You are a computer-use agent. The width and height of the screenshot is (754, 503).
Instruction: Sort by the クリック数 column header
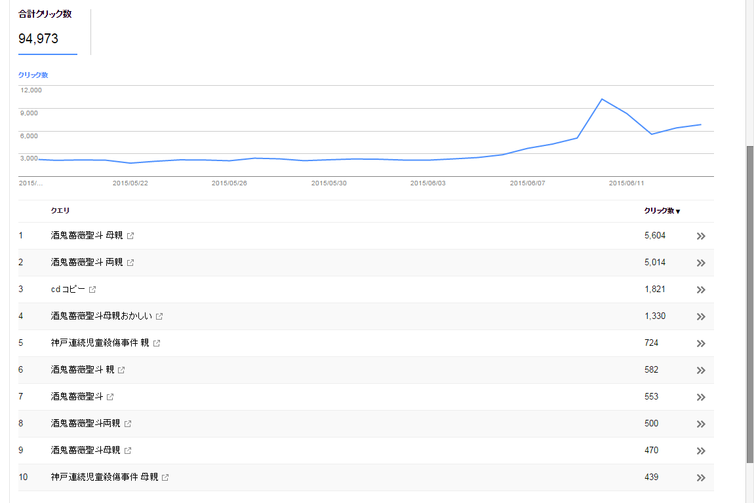662,211
